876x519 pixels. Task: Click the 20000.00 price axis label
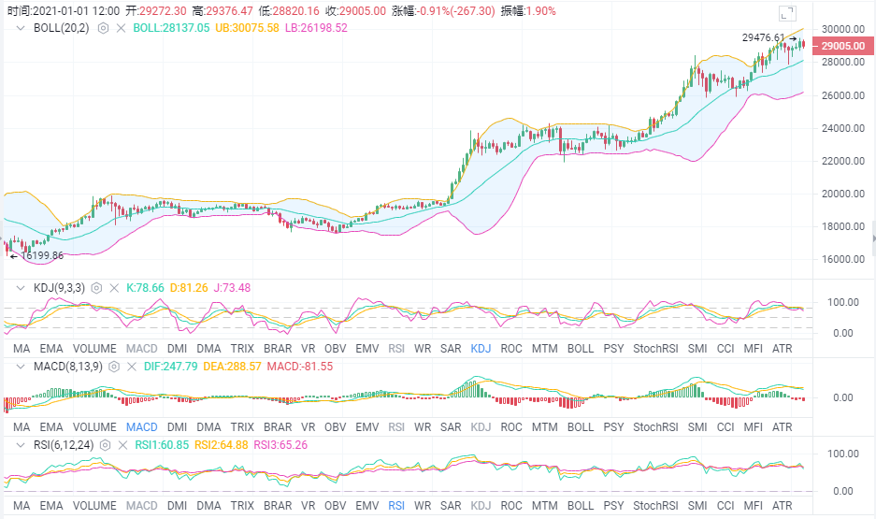(x=843, y=194)
